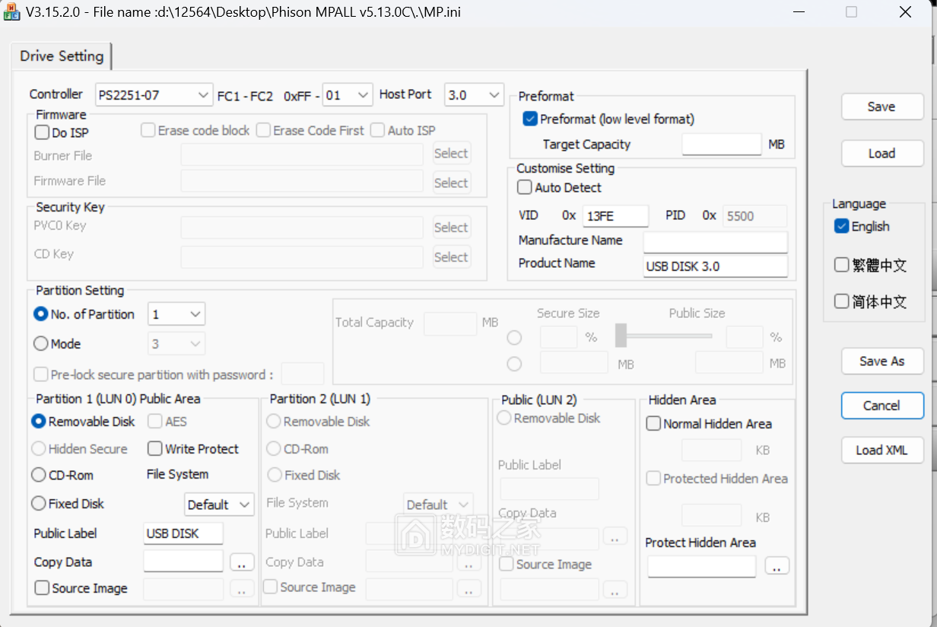
Task: Select Partition 2 CD-Rom option
Action: coord(273,449)
